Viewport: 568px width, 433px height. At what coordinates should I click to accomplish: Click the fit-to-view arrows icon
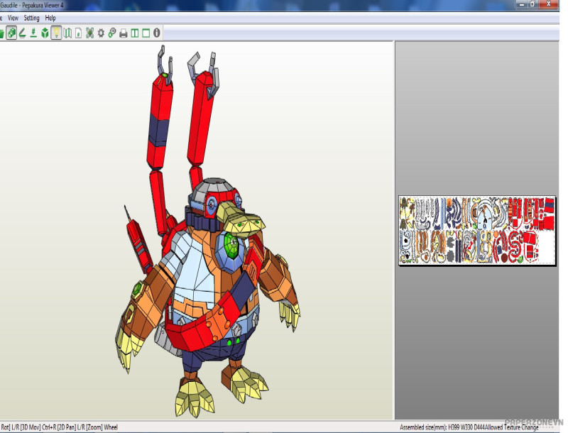pos(89,33)
